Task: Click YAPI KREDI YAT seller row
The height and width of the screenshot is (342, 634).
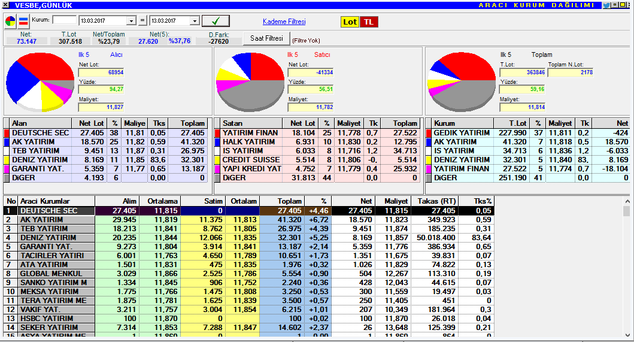Action: tap(318, 169)
